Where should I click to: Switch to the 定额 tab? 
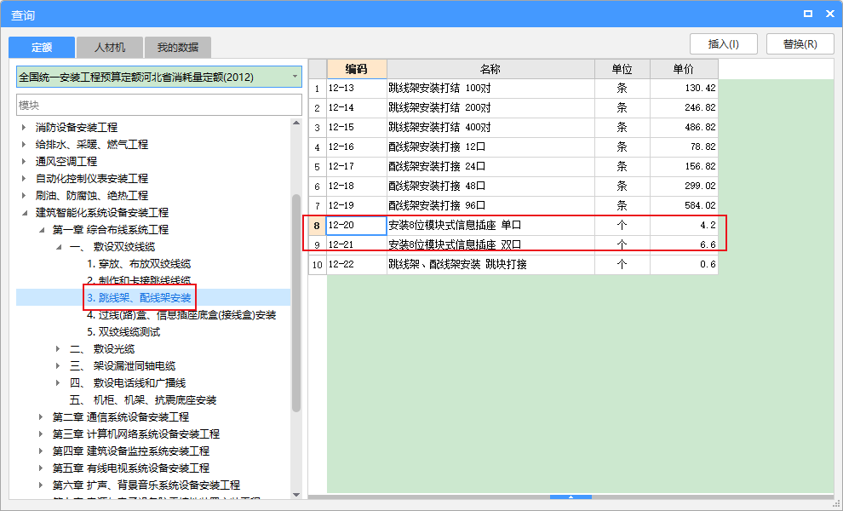click(42, 48)
